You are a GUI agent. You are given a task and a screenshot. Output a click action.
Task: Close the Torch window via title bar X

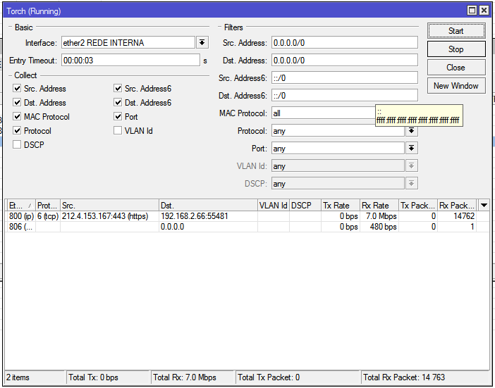tap(484, 11)
